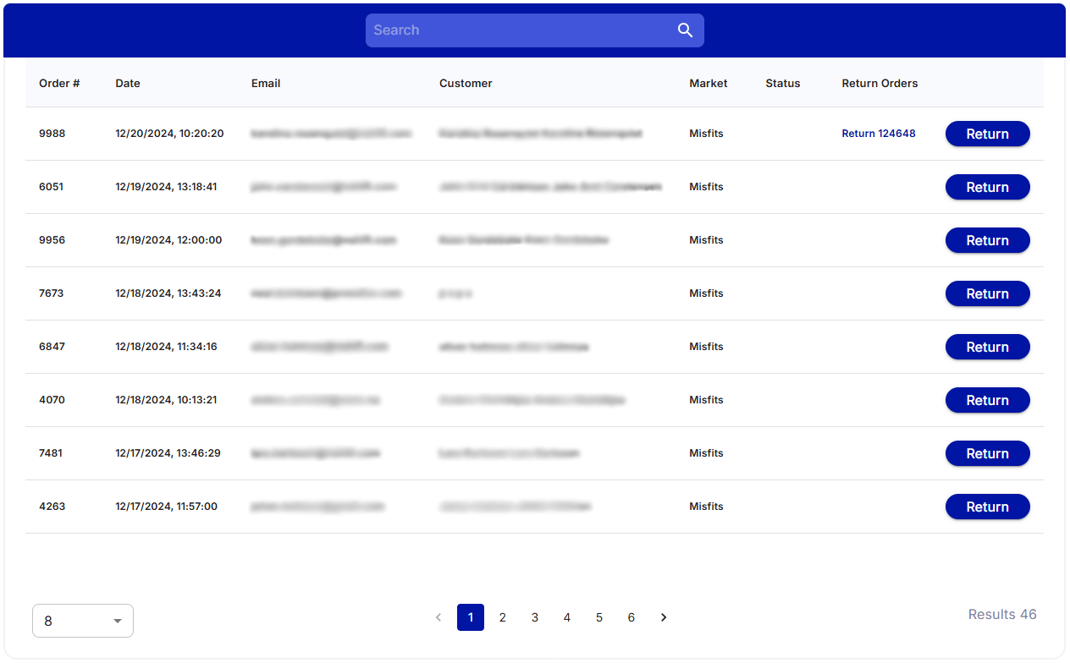The image size is (1070, 663).
Task: Click Return for order 4263
Action: (x=987, y=507)
